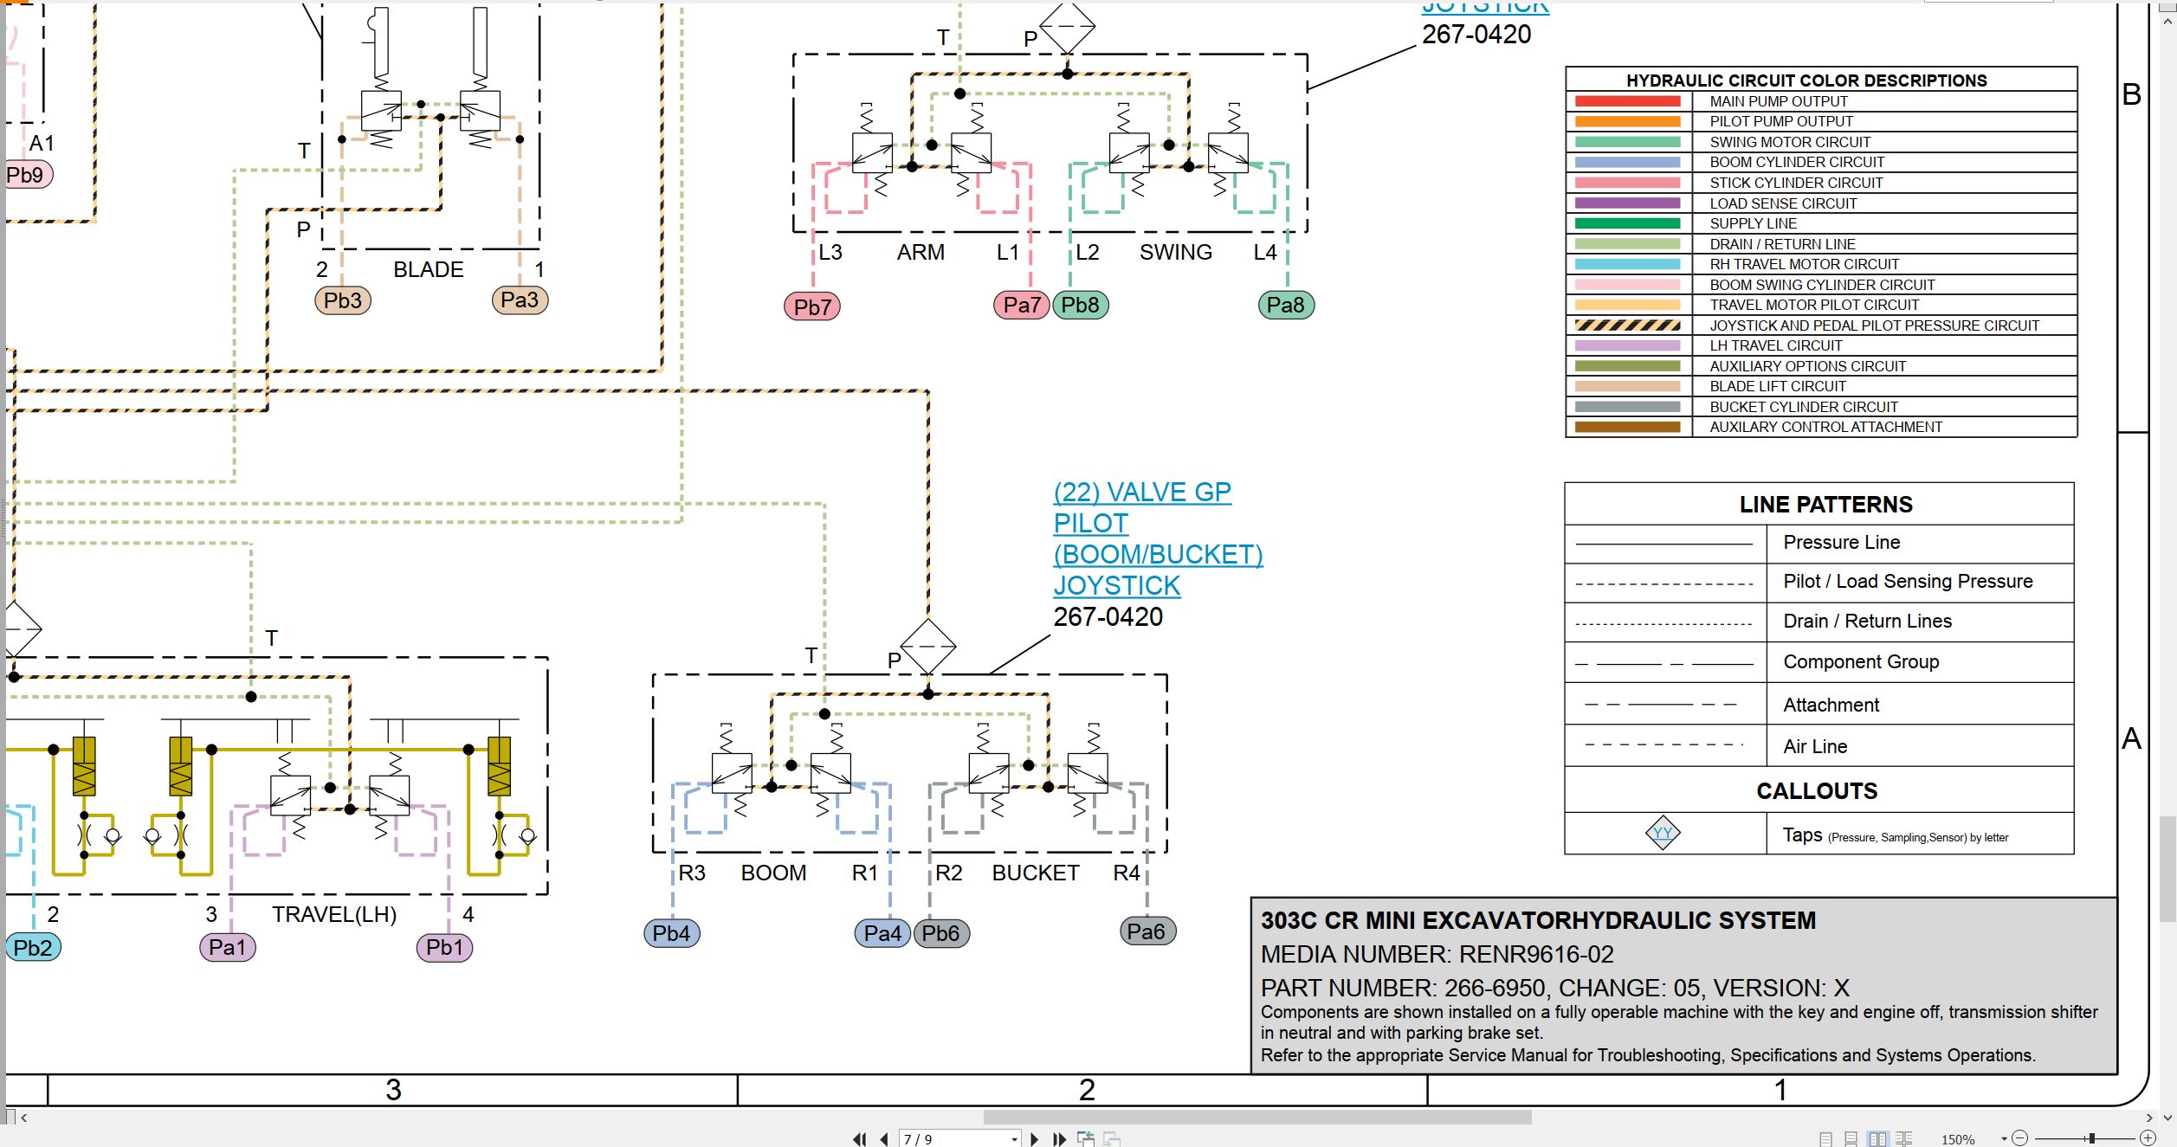Open the PILOT link text
The height and width of the screenshot is (1147, 2177).
tap(1090, 523)
